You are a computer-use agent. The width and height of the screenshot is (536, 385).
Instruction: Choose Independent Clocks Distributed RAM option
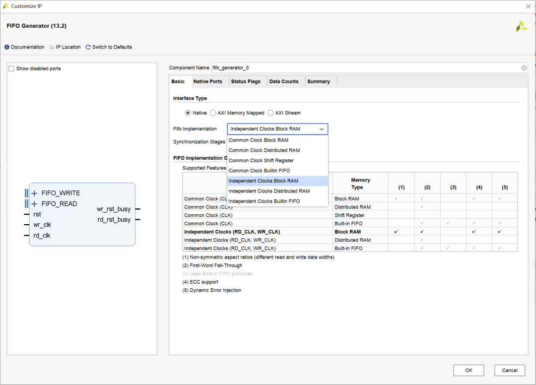click(277, 192)
